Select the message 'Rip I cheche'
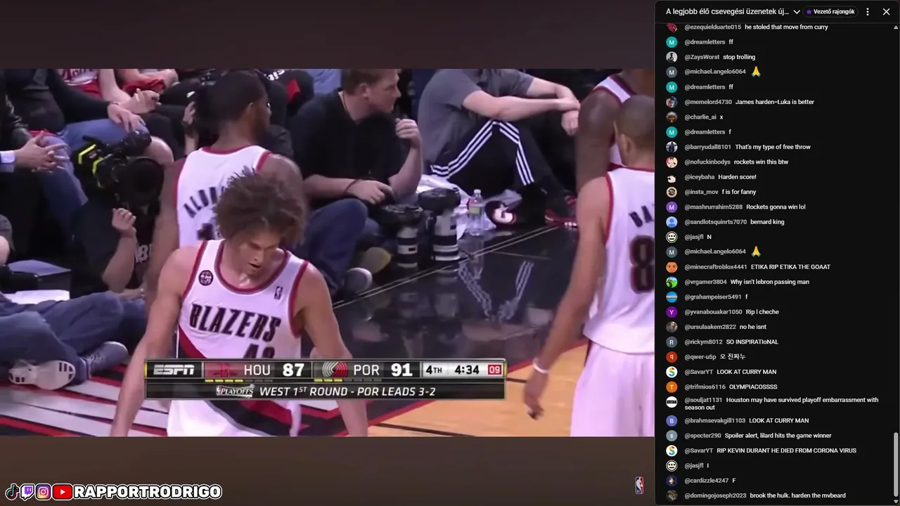 point(762,312)
